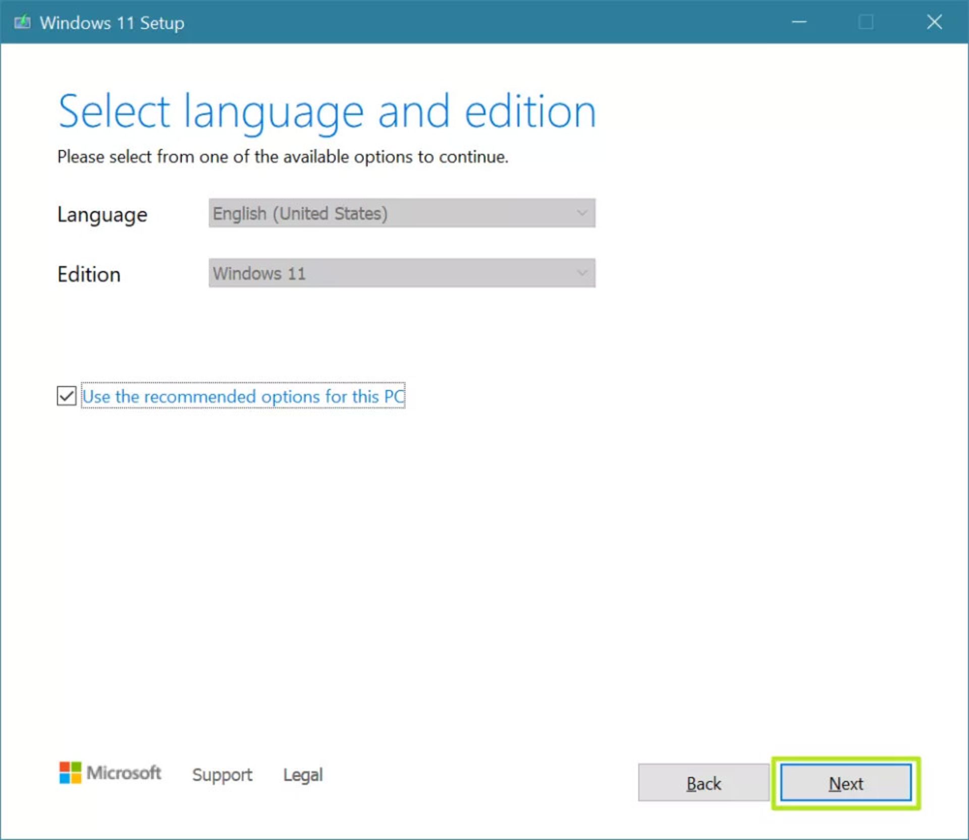Close the Windows 11 Setup window

(x=934, y=22)
